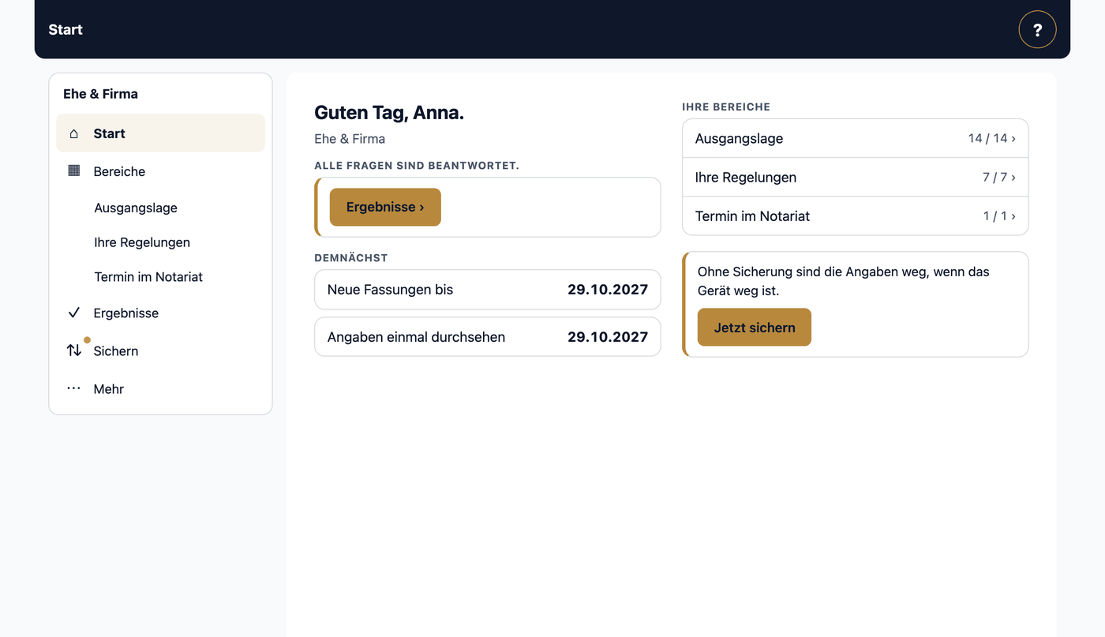Expand the Ihre Regelungen 7 / 7 row chevron
The width and height of the screenshot is (1105, 637).
(1013, 177)
